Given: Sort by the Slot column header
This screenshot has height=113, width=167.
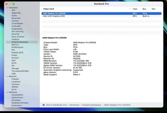Looking at the screenshot, I should (154, 9).
